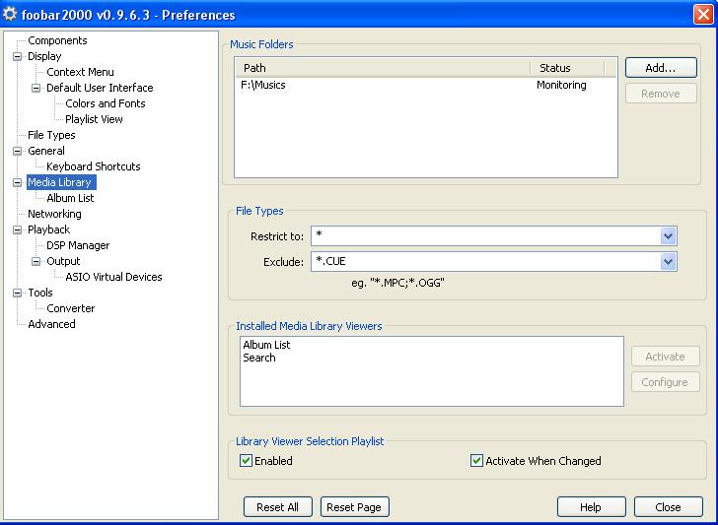Select the F:\Musics folder row
This screenshot has height=525, width=718.
coord(426,85)
